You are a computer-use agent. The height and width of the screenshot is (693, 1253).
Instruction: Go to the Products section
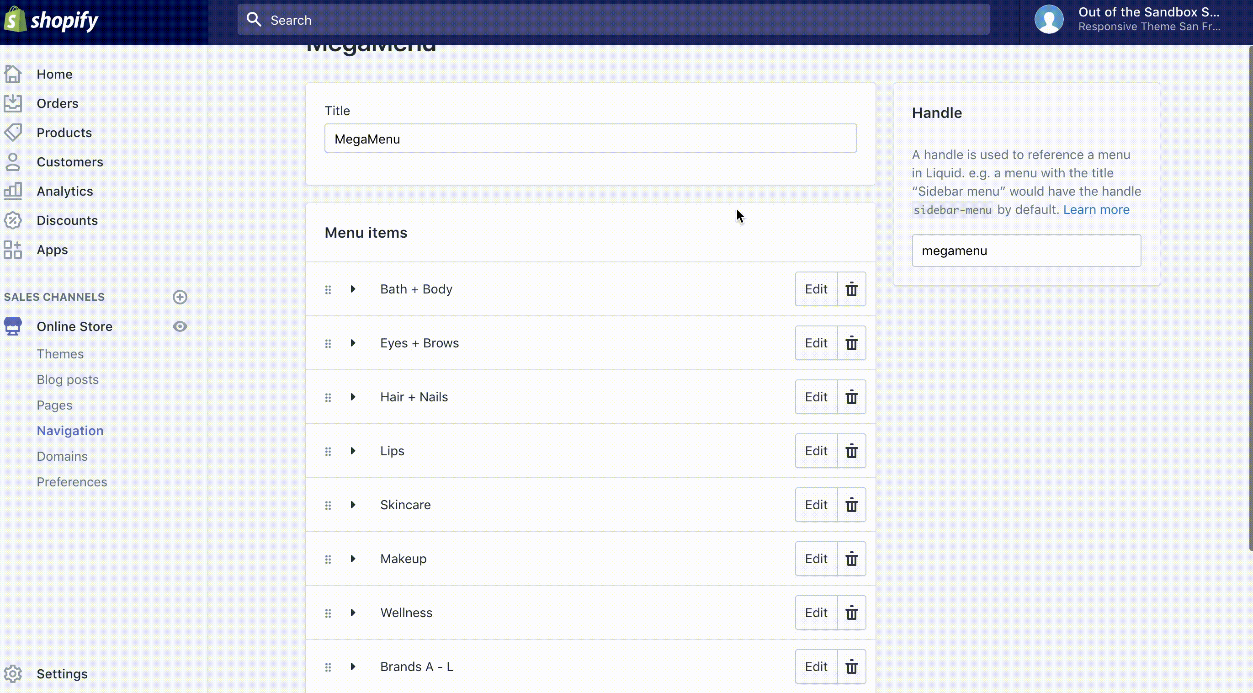[x=64, y=133]
